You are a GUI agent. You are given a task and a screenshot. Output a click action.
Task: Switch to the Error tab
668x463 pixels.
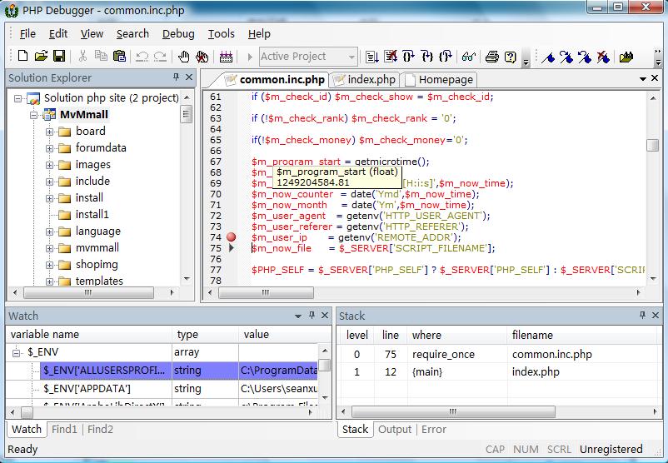[x=434, y=429]
